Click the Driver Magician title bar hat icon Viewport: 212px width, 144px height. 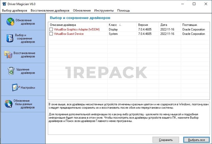pyautogui.click(x=4, y=4)
